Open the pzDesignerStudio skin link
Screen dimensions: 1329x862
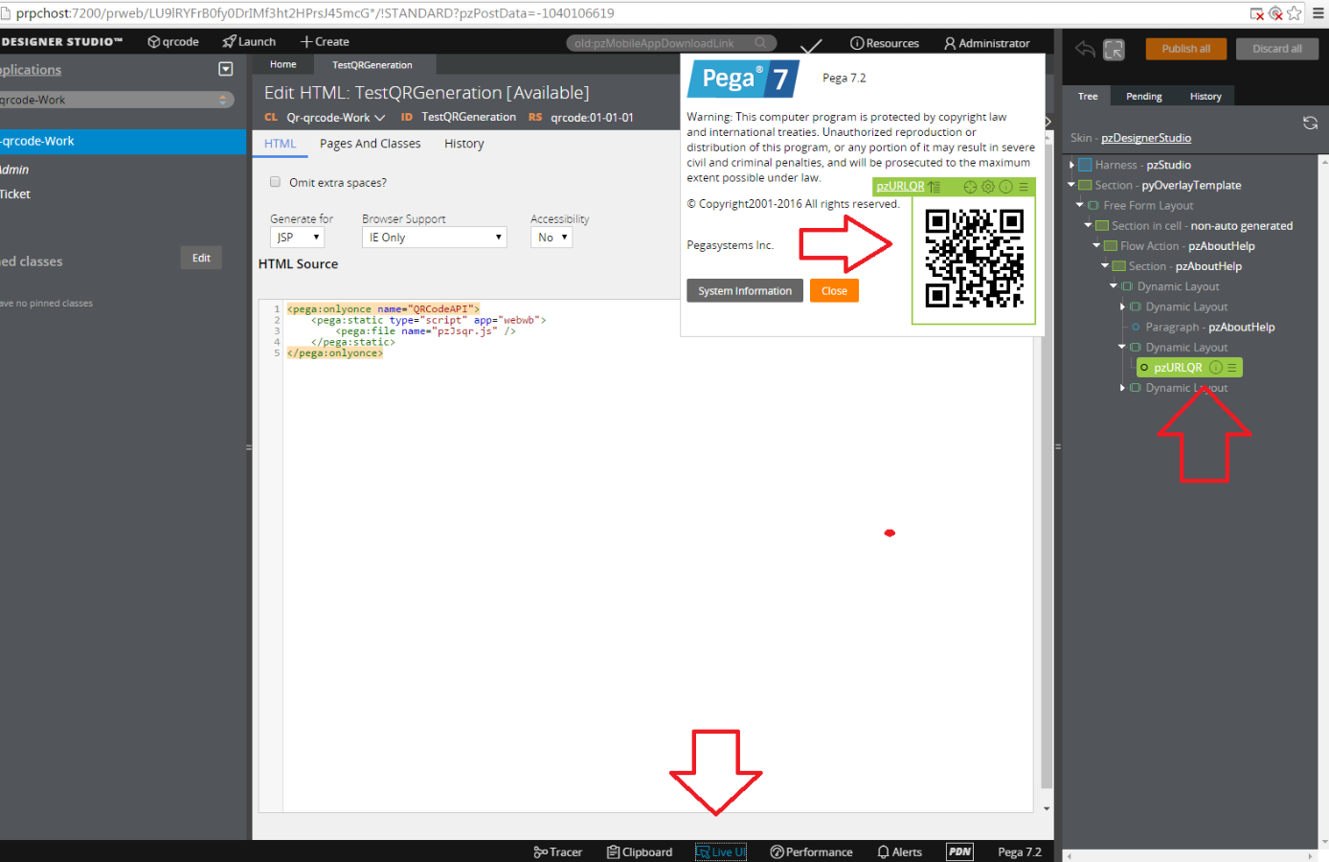click(x=1146, y=138)
